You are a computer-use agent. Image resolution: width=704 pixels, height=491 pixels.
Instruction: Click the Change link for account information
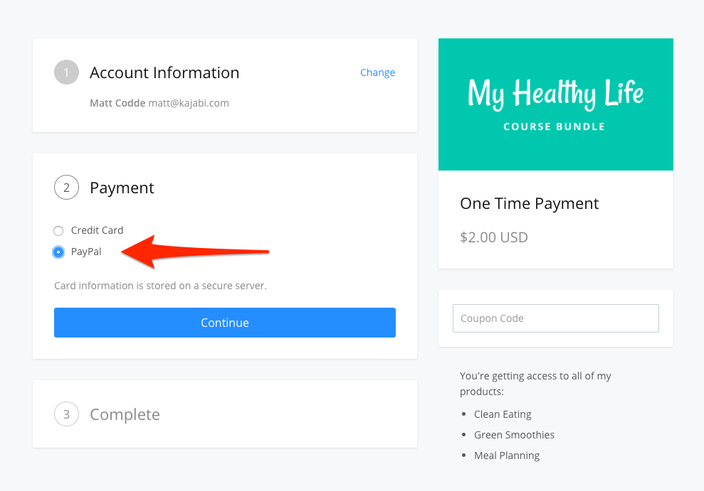pyautogui.click(x=377, y=72)
